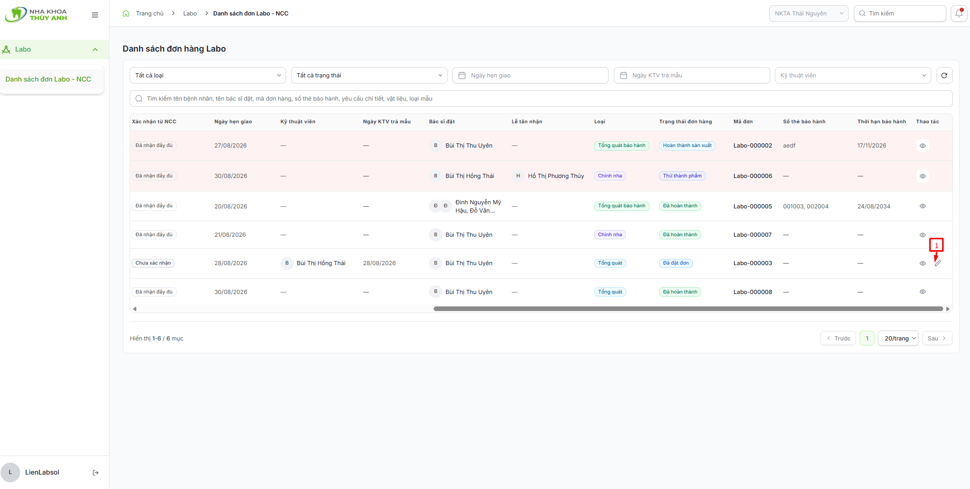Click the home icon in breadcrumb
This screenshot has width=970, height=489.
126,13
